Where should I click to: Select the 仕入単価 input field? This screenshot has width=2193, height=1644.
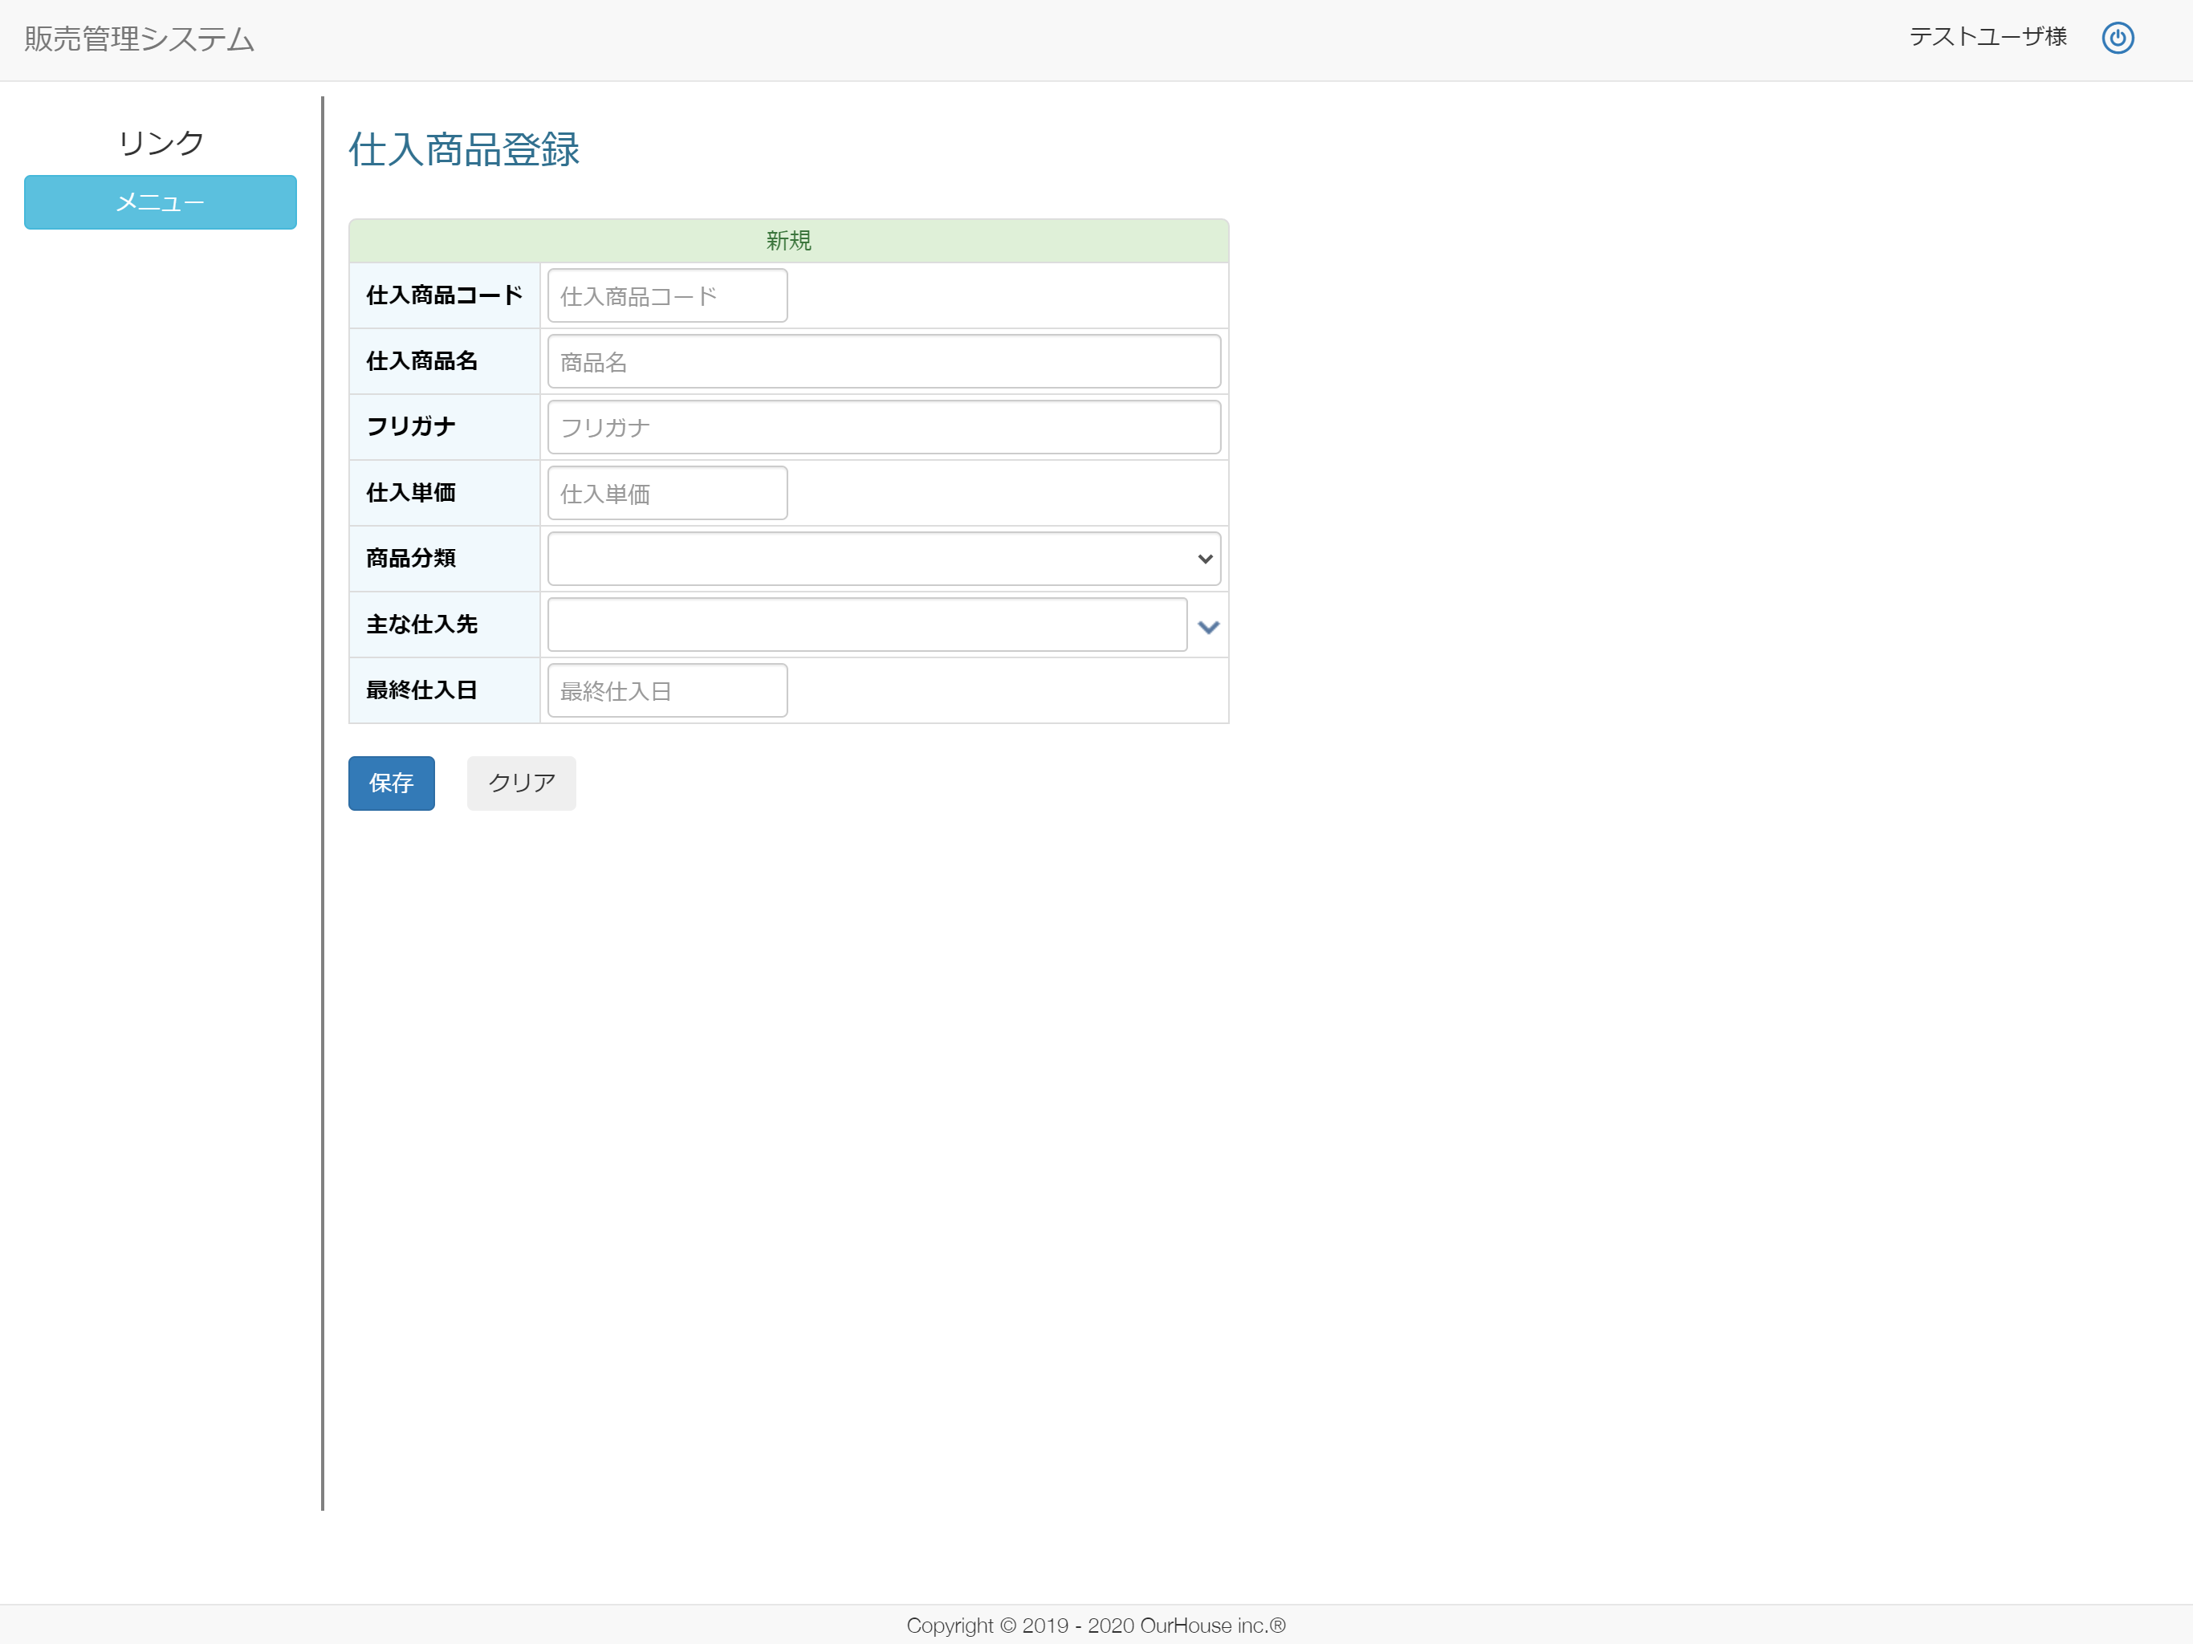[x=666, y=493]
